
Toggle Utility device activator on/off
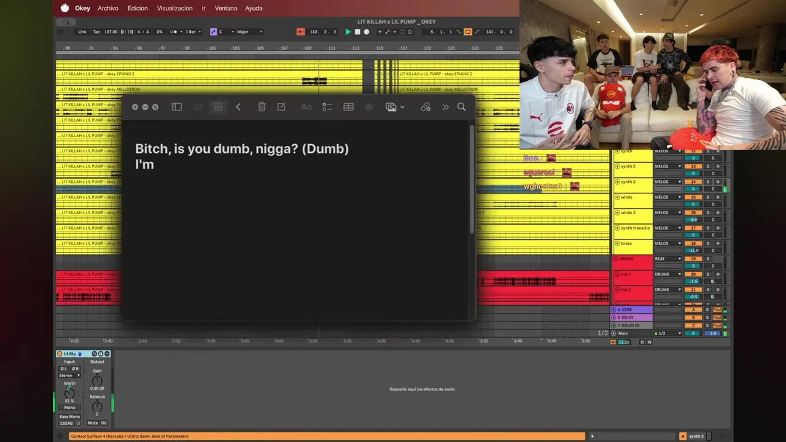tap(60, 354)
